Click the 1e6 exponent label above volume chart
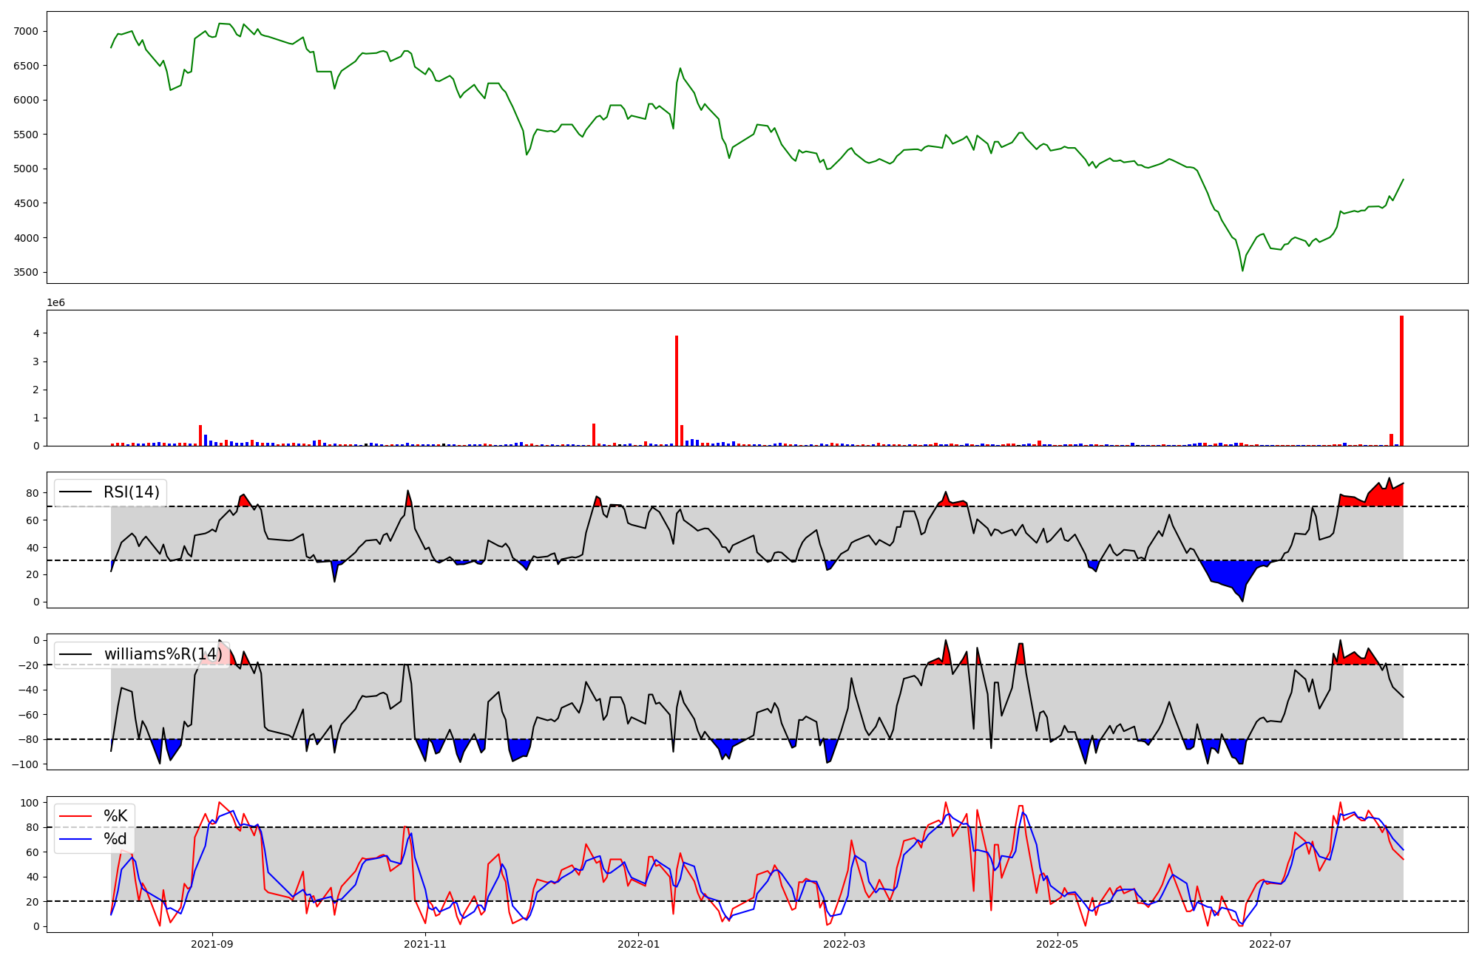Viewport: 1479px width, 961px height. [56, 303]
